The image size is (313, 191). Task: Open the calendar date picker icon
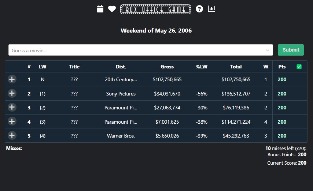[x=100, y=9]
